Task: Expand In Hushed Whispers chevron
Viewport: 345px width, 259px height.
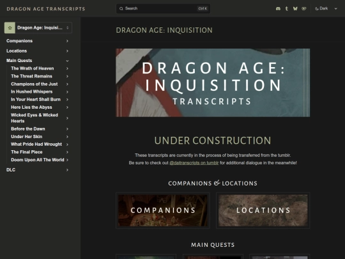Action: pos(67,92)
